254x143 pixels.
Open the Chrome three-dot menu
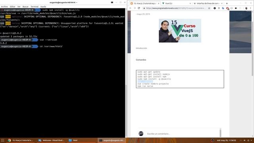pos(250,8)
